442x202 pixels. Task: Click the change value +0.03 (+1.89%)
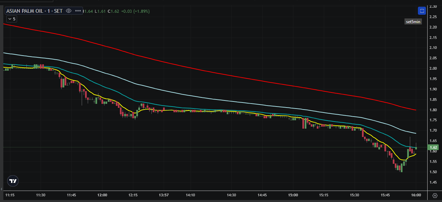(x=135, y=11)
